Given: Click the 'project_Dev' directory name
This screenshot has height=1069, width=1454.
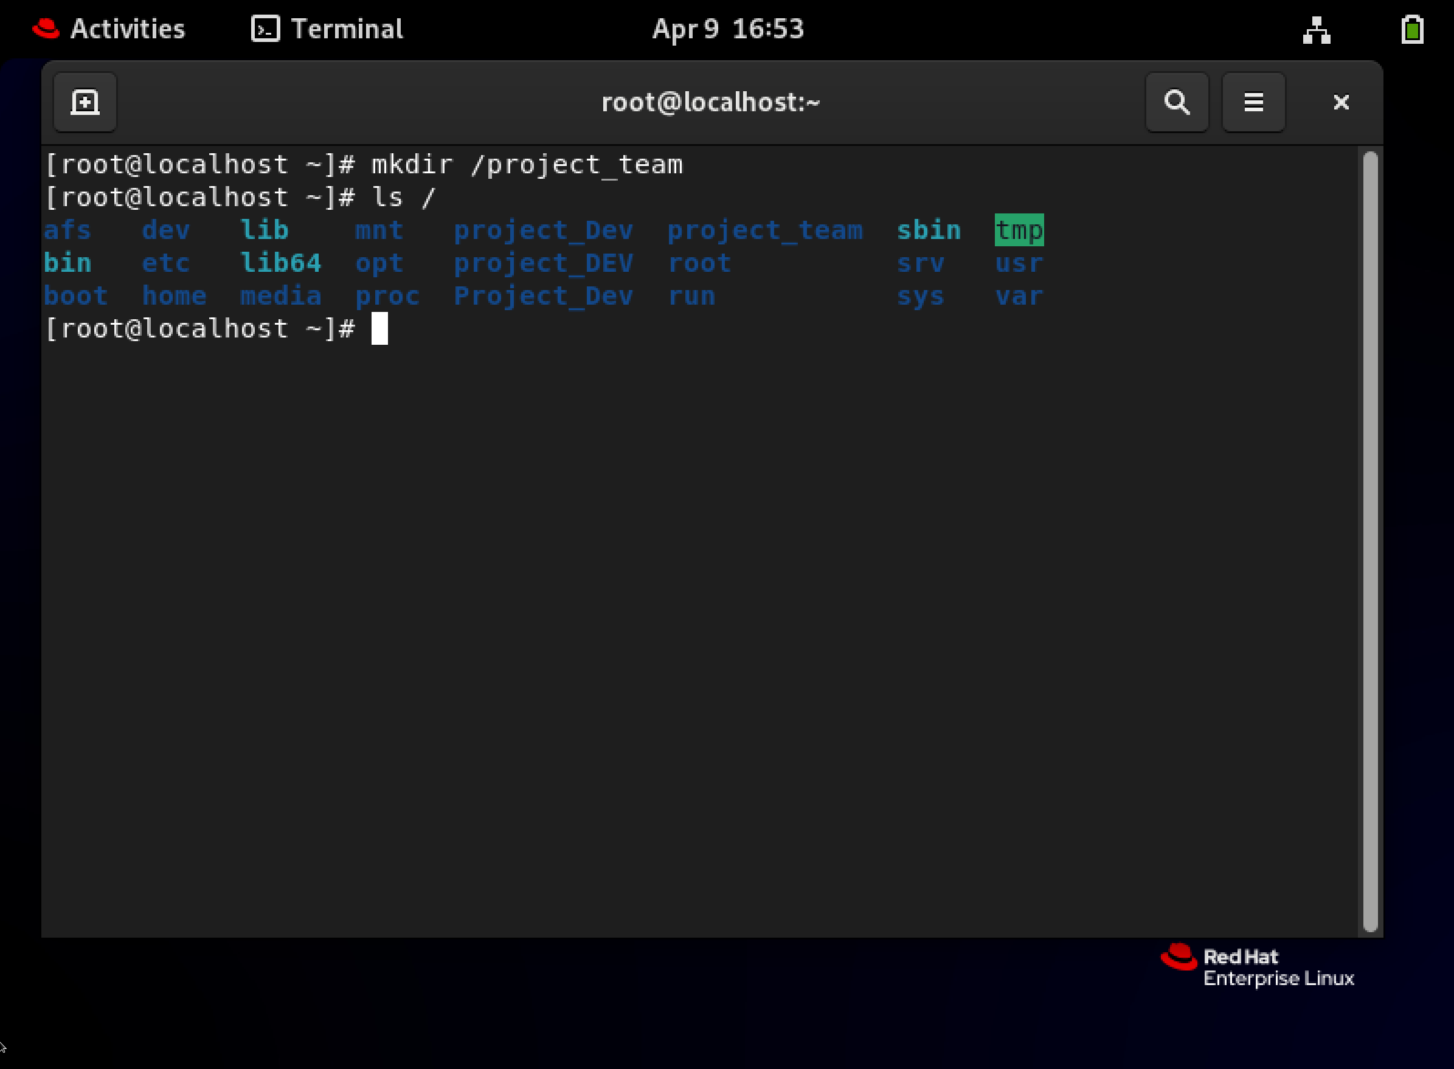Looking at the screenshot, I should 543,231.
